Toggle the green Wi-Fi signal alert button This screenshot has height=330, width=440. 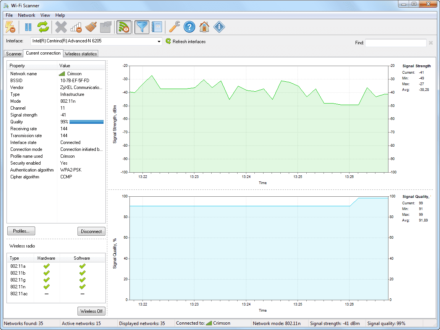coord(124,27)
